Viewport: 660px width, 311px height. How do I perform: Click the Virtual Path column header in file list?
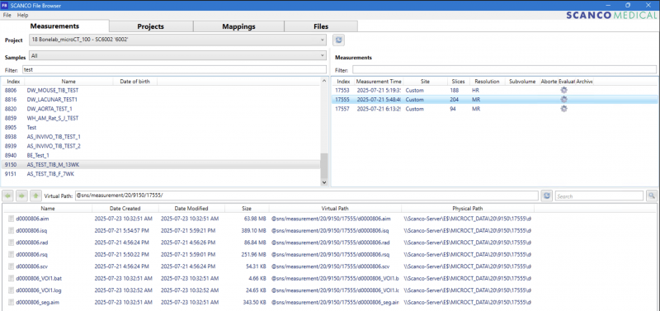click(x=335, y=209)
